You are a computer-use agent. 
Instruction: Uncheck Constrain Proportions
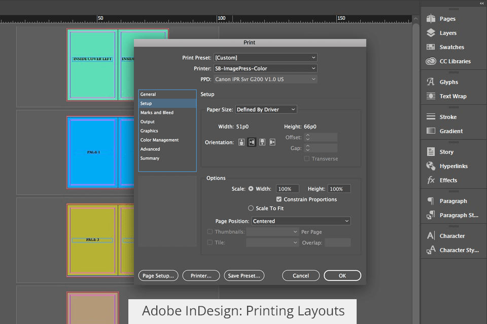coord(279,199)
